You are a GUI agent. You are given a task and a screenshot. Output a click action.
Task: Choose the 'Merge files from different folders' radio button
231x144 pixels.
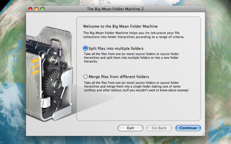click(85, 77)
